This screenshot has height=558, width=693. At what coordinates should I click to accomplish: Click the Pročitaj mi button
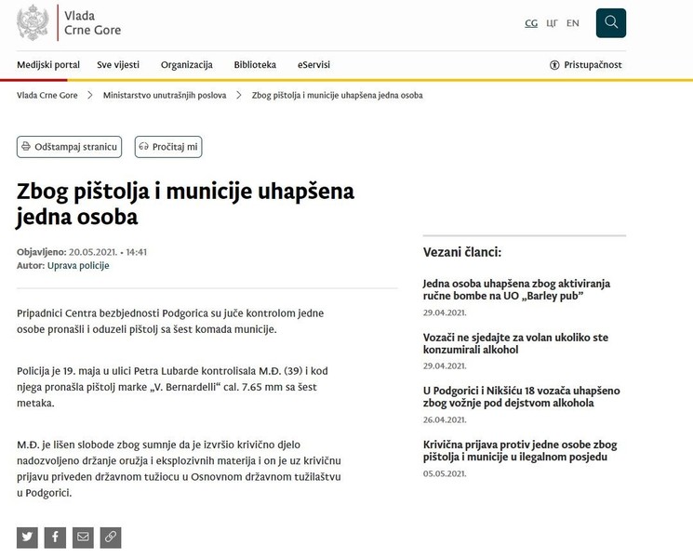[x=168, y=147]
